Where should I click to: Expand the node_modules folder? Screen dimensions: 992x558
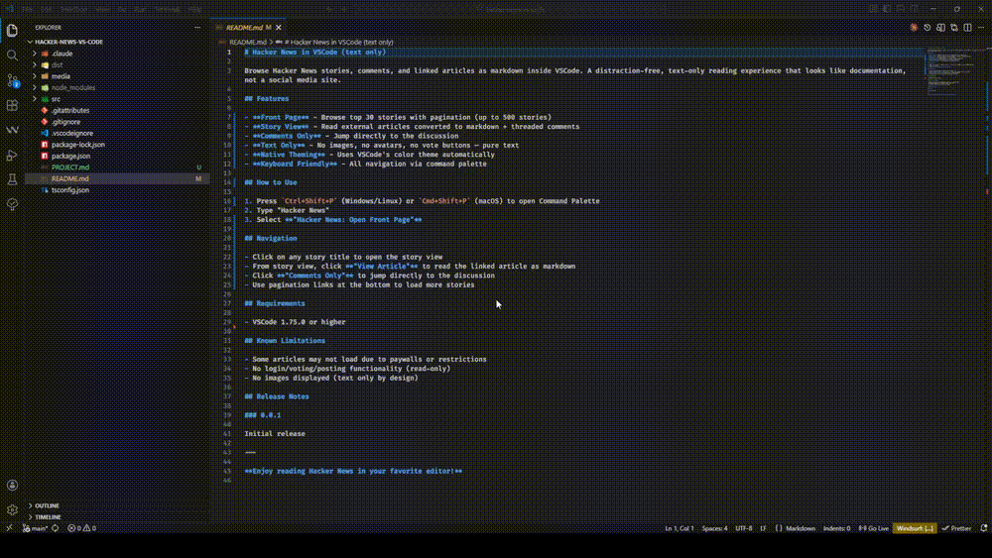click(x=117, y=88)
